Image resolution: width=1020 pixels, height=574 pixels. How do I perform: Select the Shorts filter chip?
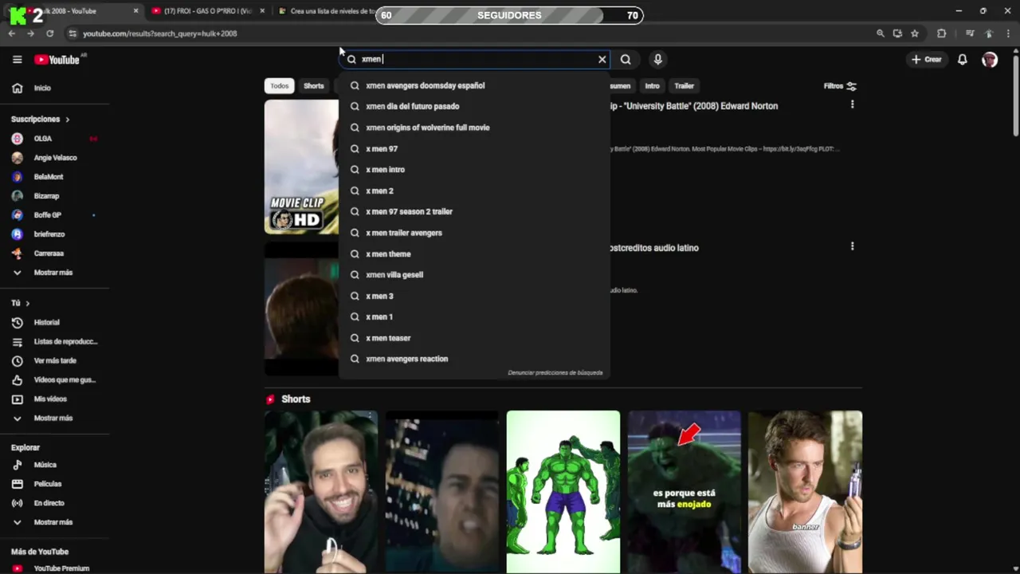click(314, 86)
